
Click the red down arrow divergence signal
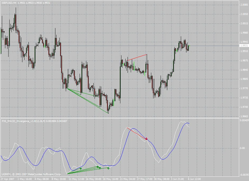[146, 139]
